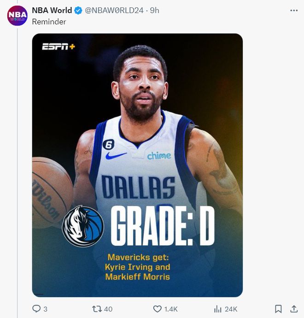Like the post with heart icon
This screenshot has height=318, width=304.
(157, 309)
